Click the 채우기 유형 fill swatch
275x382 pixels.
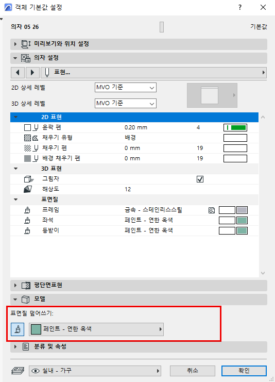point(235,138)
